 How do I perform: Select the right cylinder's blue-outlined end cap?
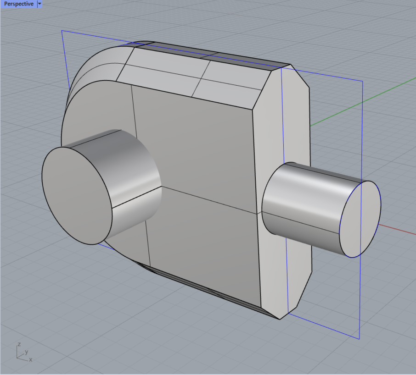[x=360, y=219]
